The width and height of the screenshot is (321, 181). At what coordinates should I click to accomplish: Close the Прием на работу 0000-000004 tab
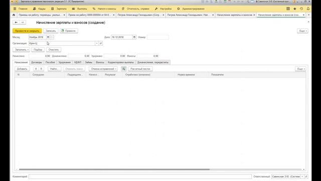pos(114,15)
